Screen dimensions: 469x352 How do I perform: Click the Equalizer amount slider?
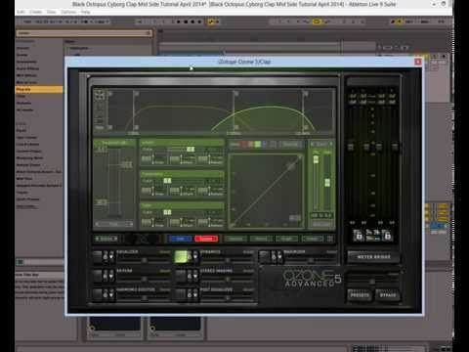pyautogui.click(x=144, y=260)
